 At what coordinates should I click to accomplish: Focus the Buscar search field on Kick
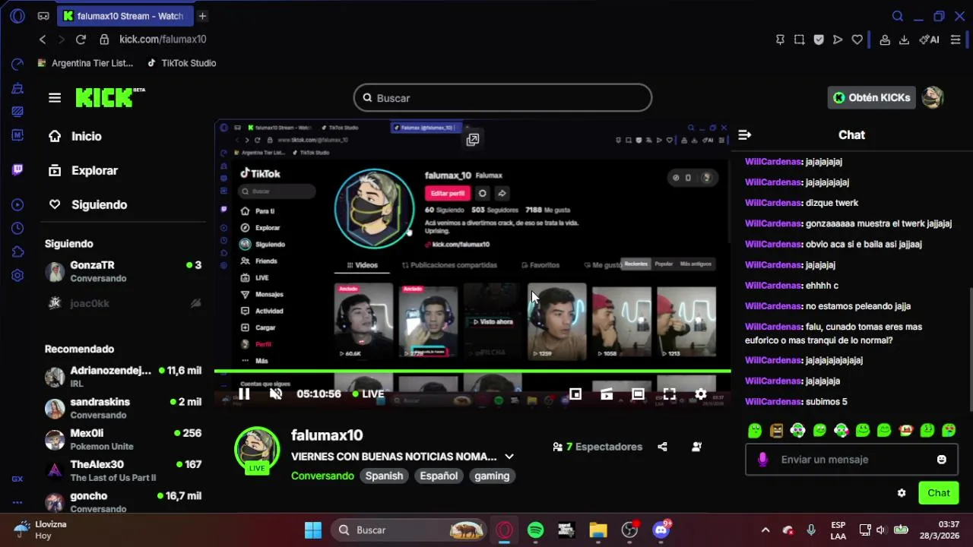tap(502, 98)
